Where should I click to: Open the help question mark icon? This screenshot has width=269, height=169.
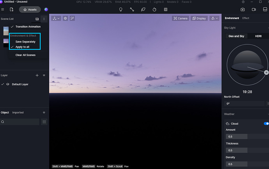(x=243, y=2)
